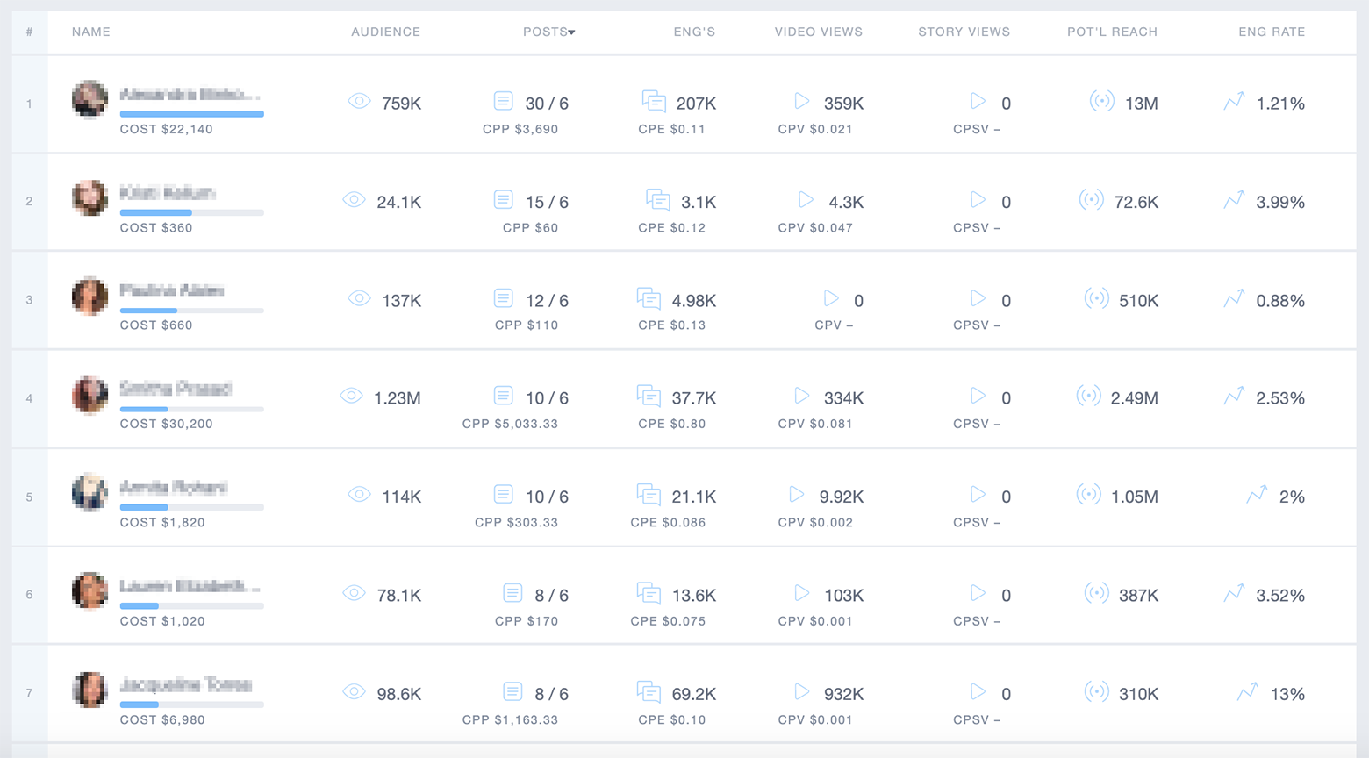Click the Video Views column header
Image resolution: width=1369 pixels, height=758 pixels.
coord(818,32)
